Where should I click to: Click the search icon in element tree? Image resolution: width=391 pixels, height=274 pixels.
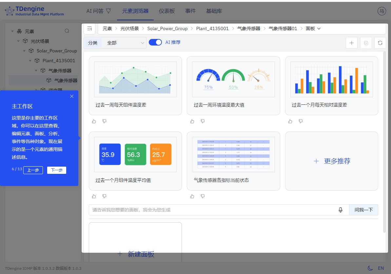click(67, 31)
